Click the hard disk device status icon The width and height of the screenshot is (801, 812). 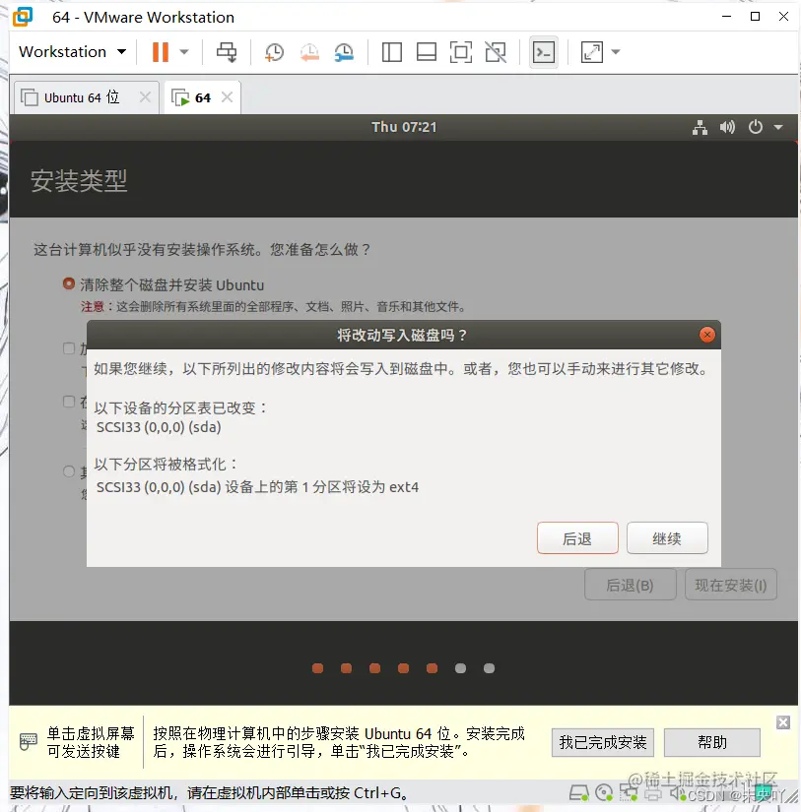578,793
